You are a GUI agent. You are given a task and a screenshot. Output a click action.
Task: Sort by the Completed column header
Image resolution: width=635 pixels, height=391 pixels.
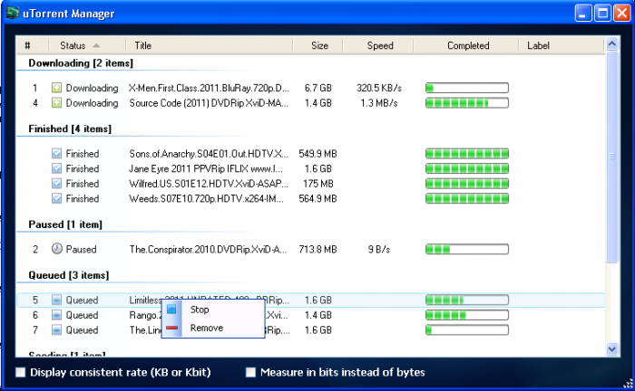[466, 45]
